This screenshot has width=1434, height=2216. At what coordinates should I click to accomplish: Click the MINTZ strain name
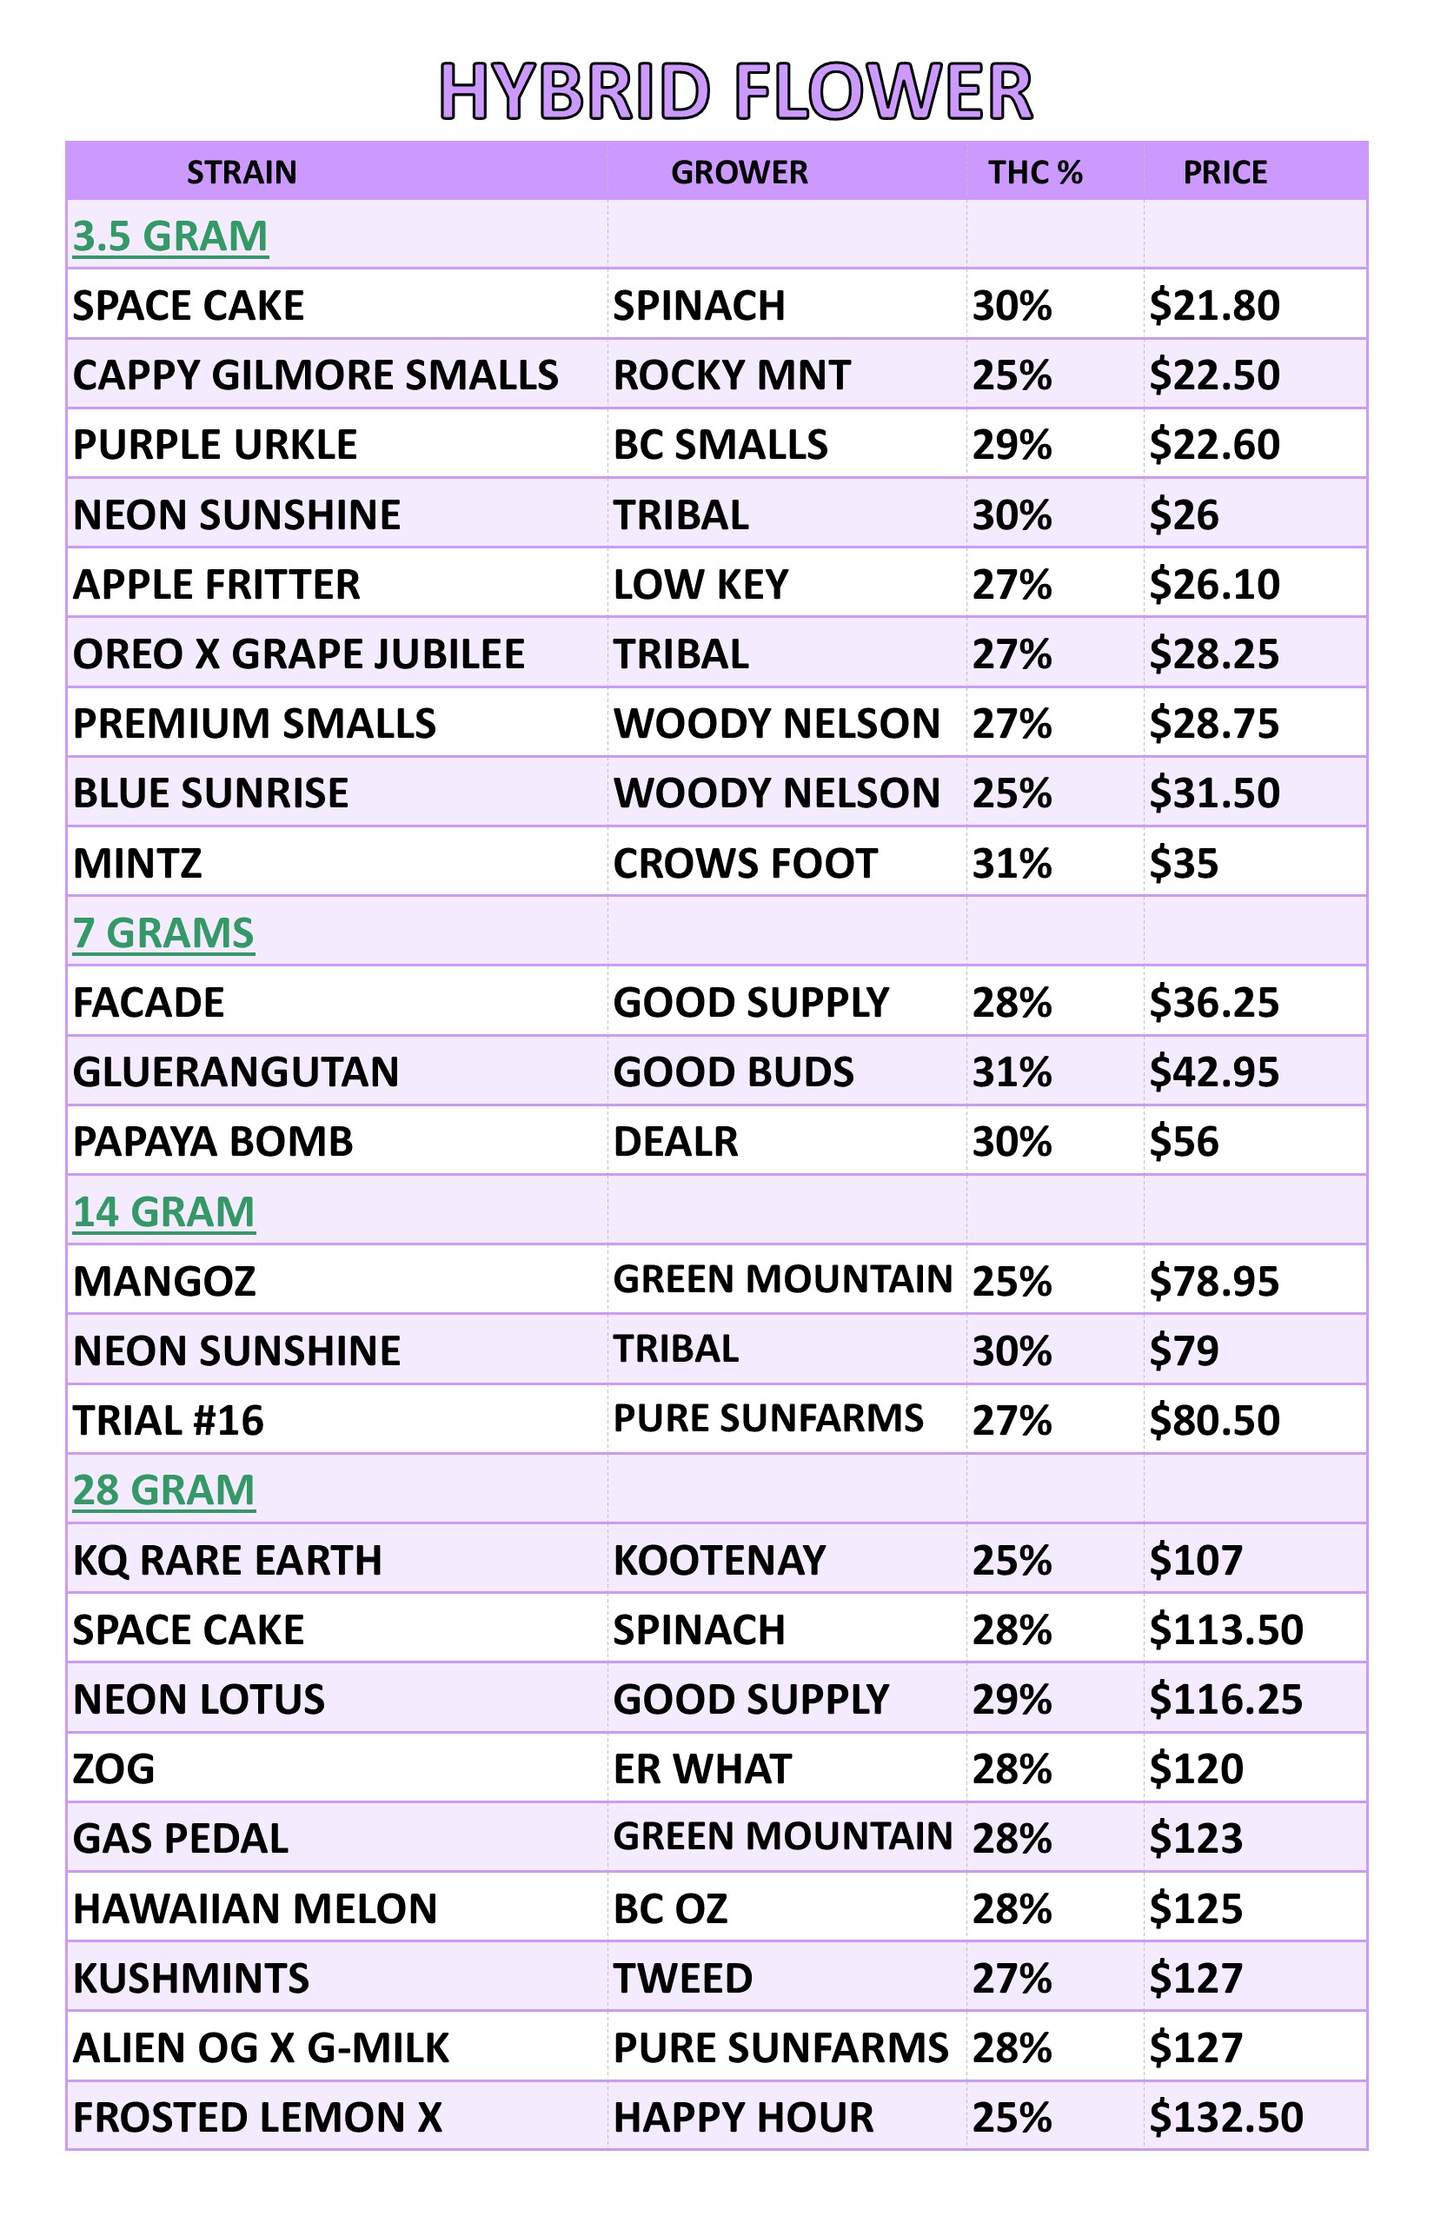pos(138,864)
